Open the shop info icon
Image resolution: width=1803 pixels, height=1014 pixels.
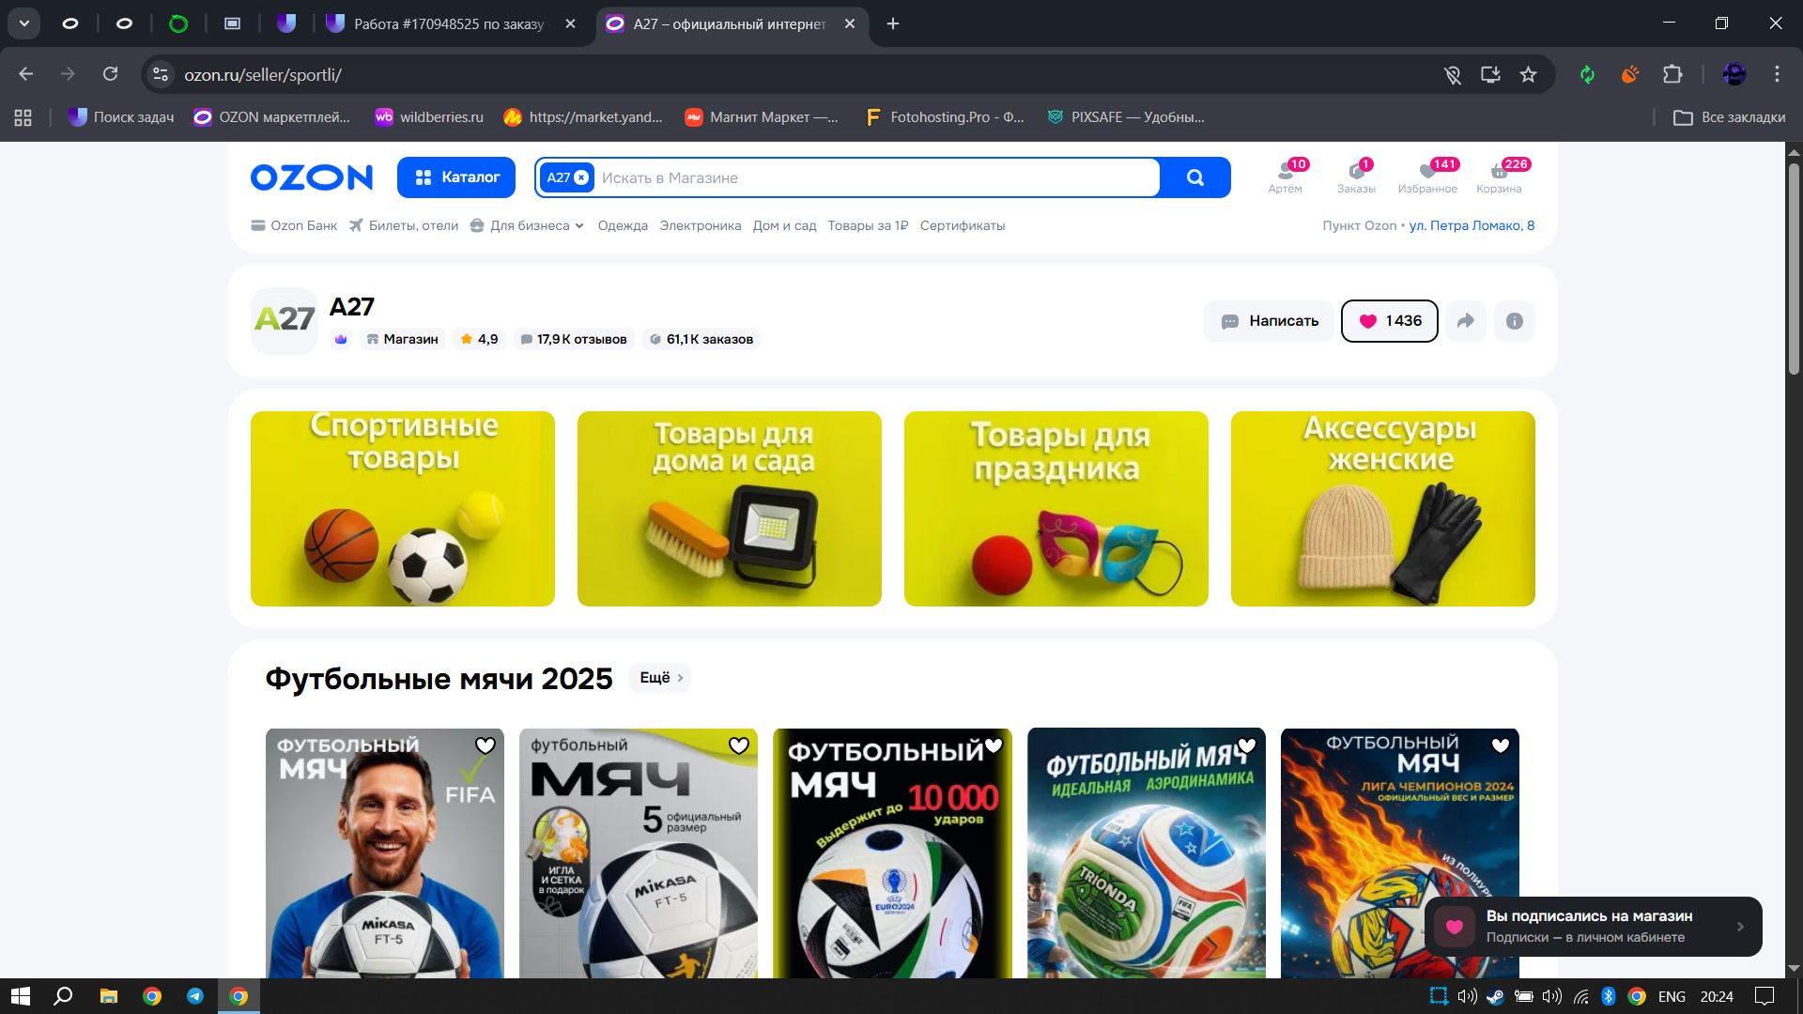coord(1514,321)
